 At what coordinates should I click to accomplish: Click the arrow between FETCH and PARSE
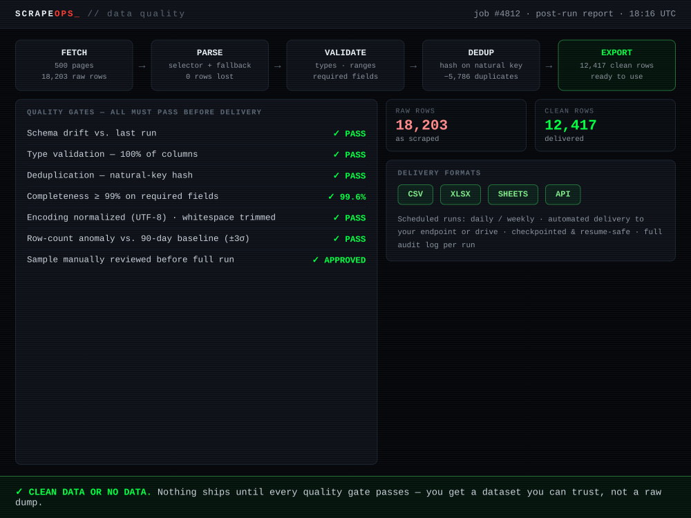coord(142,66)
